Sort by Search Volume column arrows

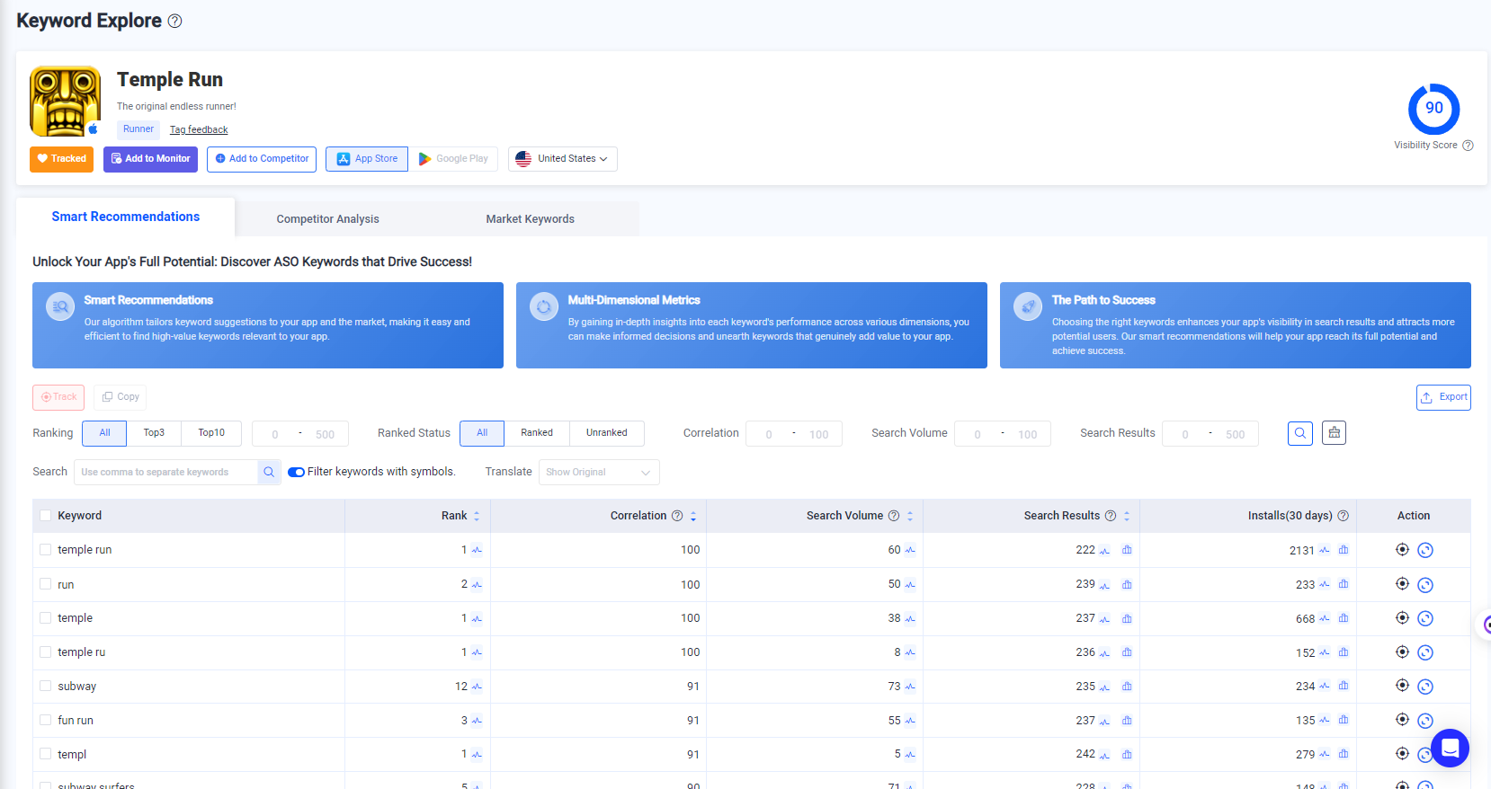click(910, 516)
